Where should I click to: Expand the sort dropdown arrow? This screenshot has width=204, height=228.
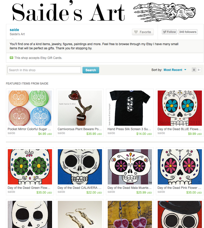coord(185,70)
